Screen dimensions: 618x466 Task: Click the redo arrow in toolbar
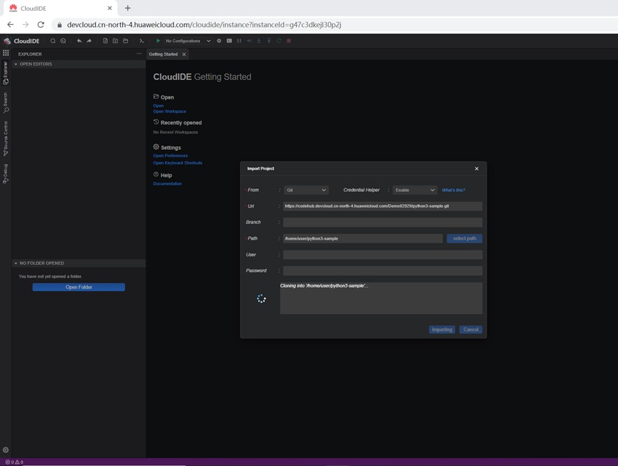[x=89, y=41]
